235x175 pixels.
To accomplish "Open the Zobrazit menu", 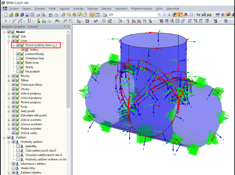I will pyautogui.click(x=40, y=9).
